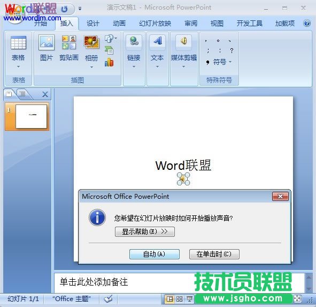Click the Chart icon in 插图 group
This screenshot has height=307, width=316.
109,62
